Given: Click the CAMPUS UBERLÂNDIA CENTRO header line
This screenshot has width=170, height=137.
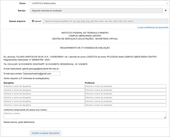Looking at the screenshot, I should coord(85,36).
